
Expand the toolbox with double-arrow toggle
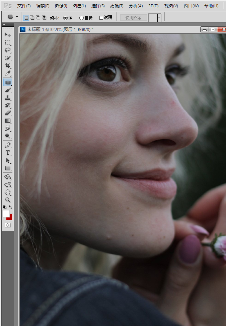(x=4, y=24)
